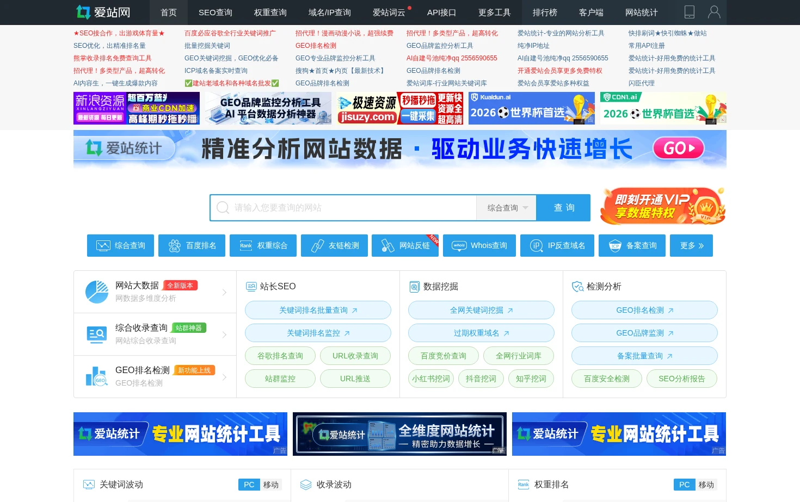Click the 查询 search button
The width and height of the screenshot is (800, 502).
point(564,208)
